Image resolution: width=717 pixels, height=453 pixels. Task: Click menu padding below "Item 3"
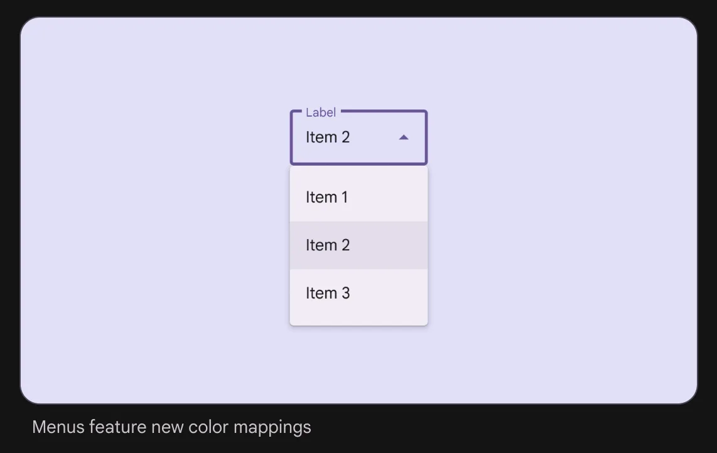click(x=358, y=318)
